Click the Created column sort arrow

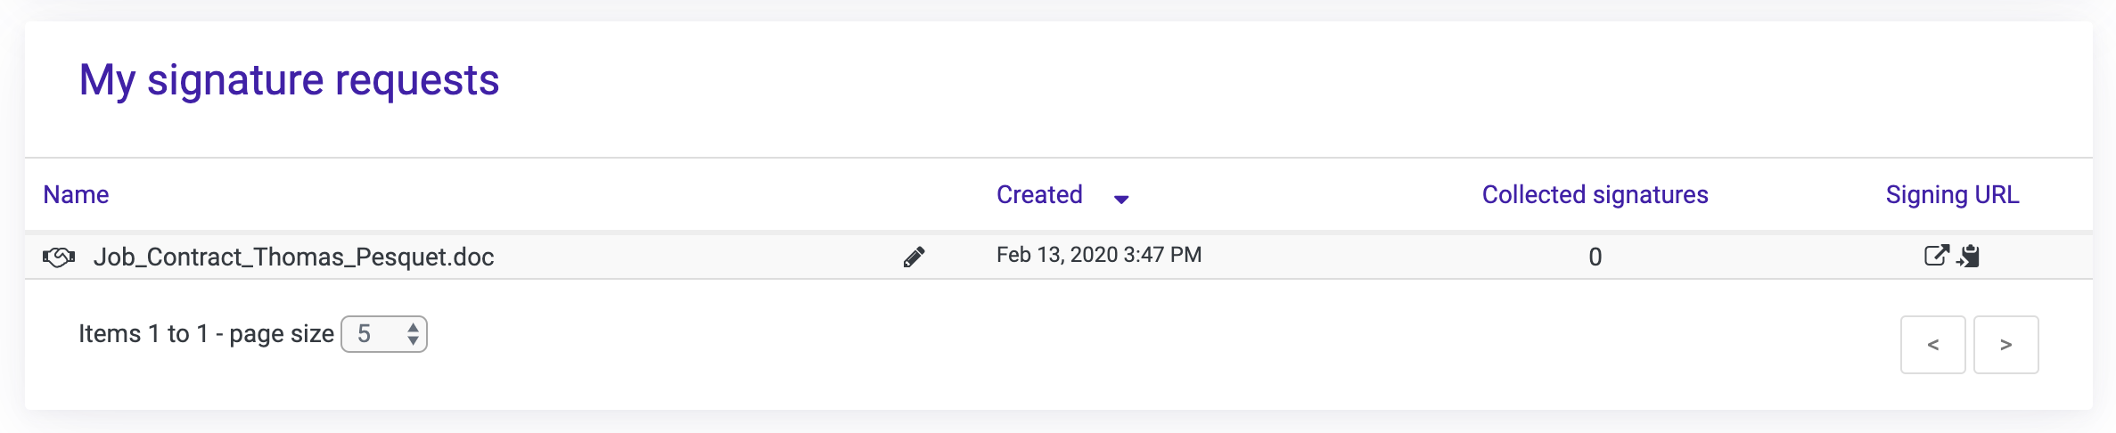click(1121, 199)
